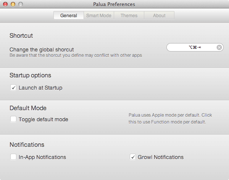229x180 pixels.
Task: Switch to the Smart Mode tab
Action: 99,15
